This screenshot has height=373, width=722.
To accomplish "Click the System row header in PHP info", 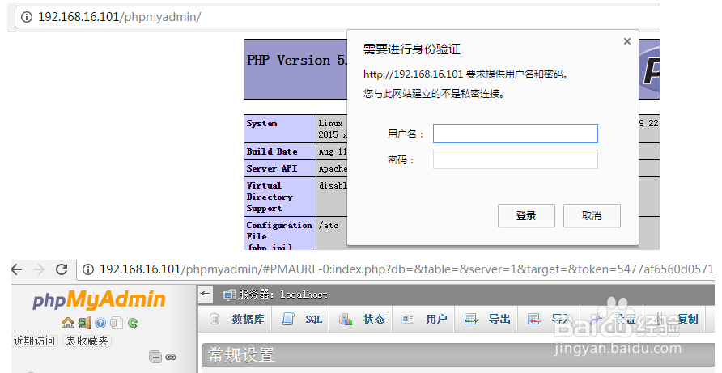I will (280, 129).
